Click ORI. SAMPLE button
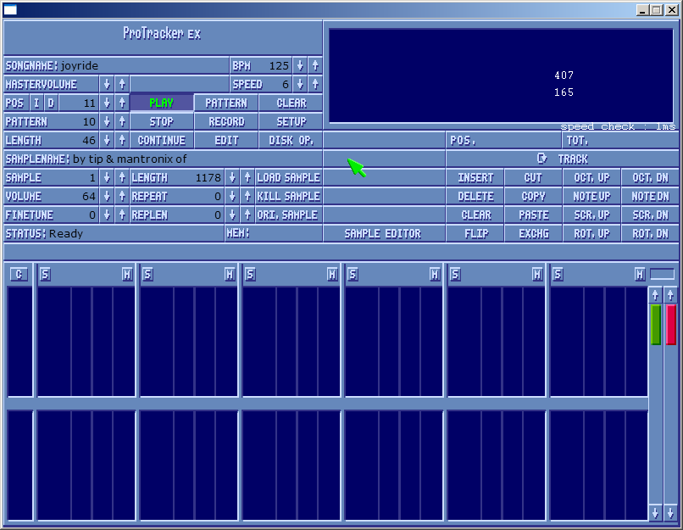 (x=289, y=215)
